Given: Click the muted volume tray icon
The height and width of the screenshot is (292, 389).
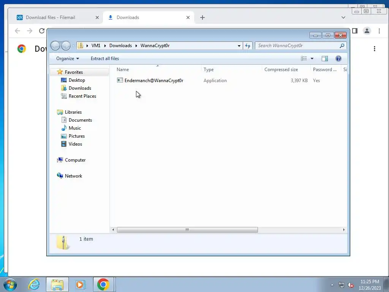Looking at the screenshot, I should click(351, 285).
